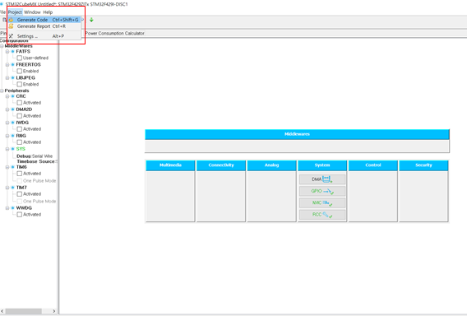Click the Settings tools icon in menu

click(11, 36)
